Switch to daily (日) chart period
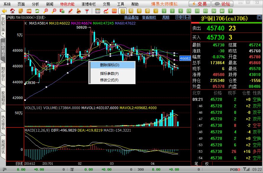Viewport: 263px width, 173px height. tap(123, 11)
